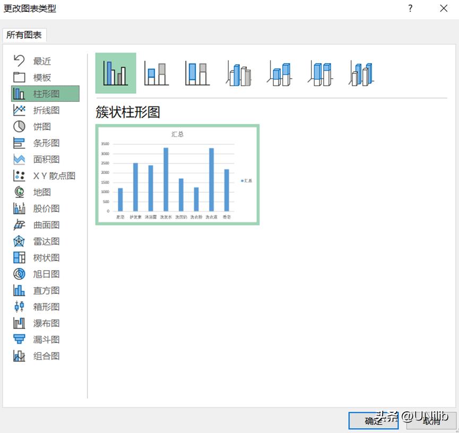Viewport: 459px width, 433px height.
Task: Open the 组合图 combo chart category
Action: [45, 356]
